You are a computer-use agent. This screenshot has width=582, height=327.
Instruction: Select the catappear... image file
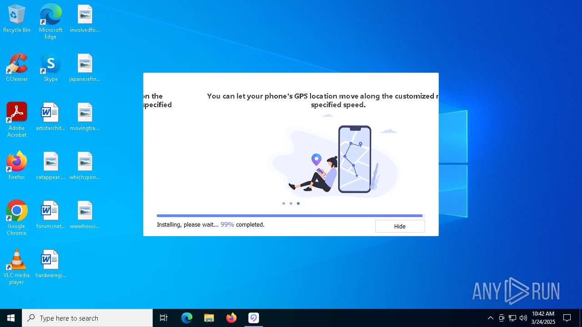tap(50, 166)
